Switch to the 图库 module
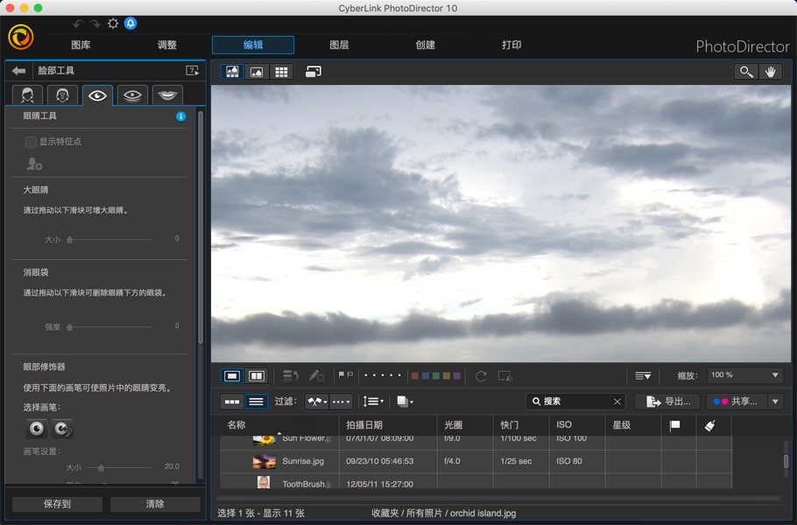 click(80, 43)
